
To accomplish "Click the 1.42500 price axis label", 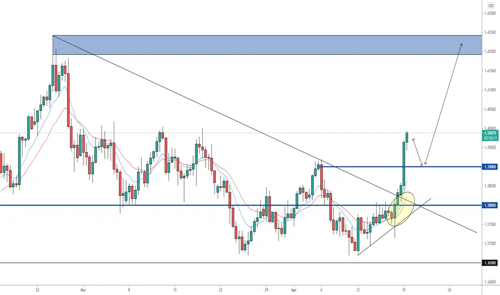I will pyautogui.click(x=490, y=32).
